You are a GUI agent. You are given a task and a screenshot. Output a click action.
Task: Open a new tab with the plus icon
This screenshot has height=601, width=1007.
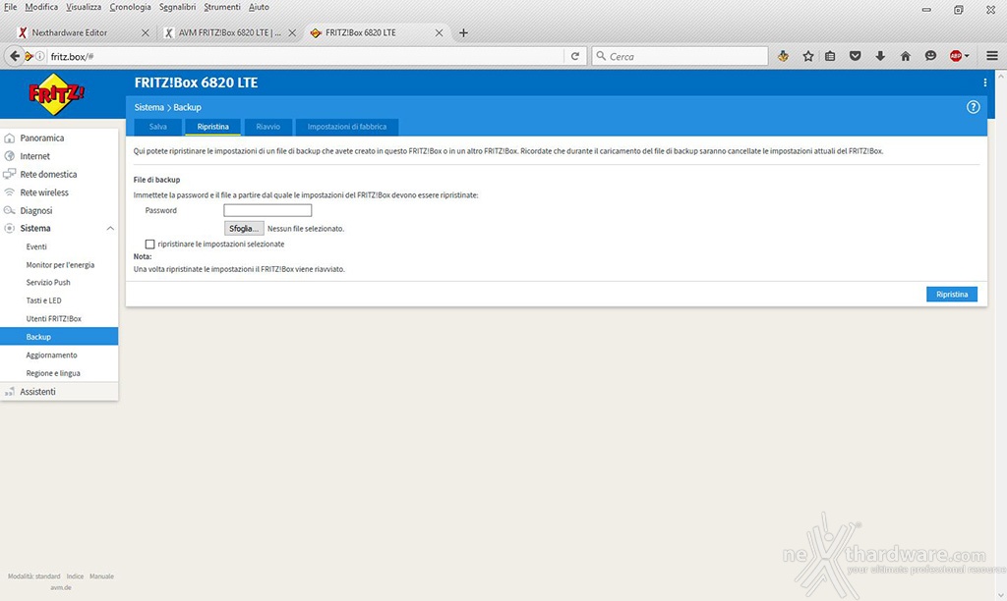coord(463,32)
